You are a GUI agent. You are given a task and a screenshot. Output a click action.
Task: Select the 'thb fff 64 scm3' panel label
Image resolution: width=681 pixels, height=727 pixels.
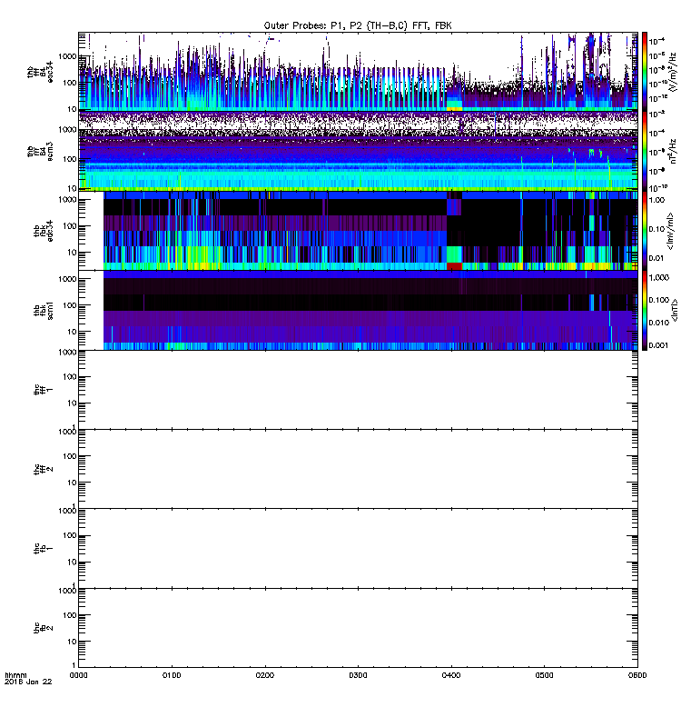click(40, 151)
